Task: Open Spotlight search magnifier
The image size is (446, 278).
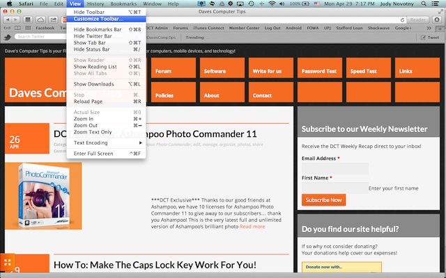Action: [424, 3]
